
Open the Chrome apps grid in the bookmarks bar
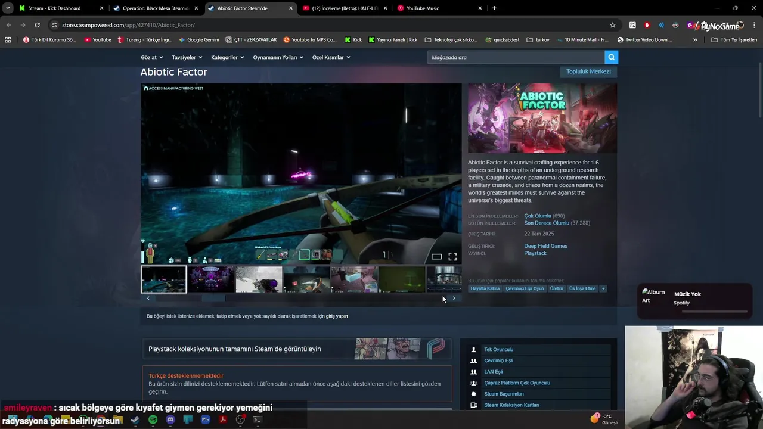click(x=8, y=40)
